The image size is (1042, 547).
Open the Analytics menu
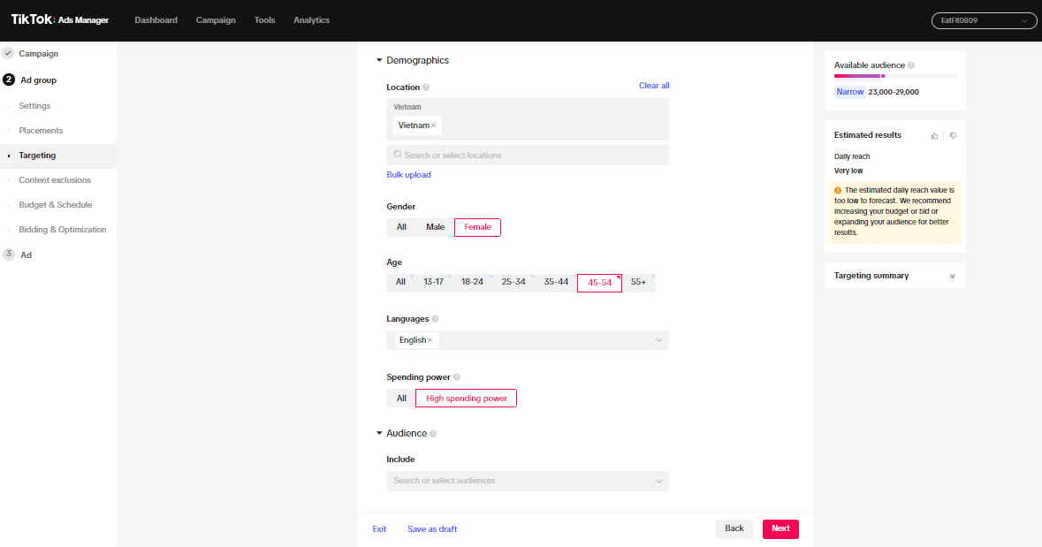point(312,20)
